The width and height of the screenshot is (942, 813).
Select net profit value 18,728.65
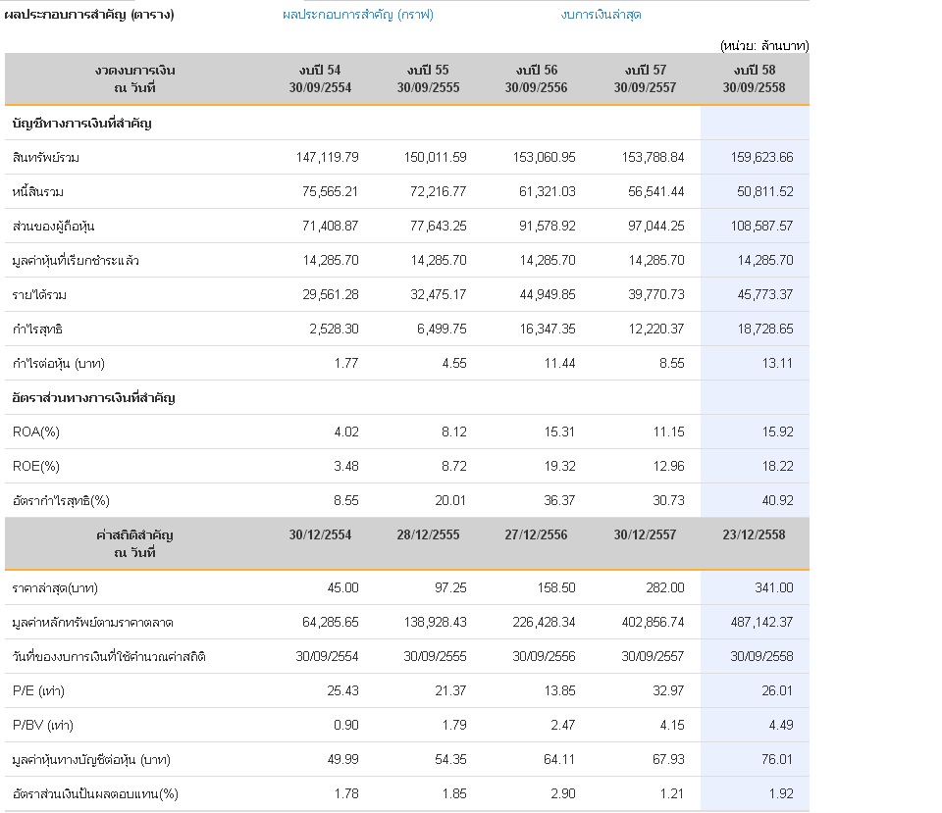(765, 330)
